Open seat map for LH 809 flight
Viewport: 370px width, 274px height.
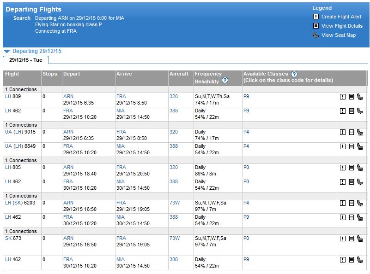coord(360,97)
